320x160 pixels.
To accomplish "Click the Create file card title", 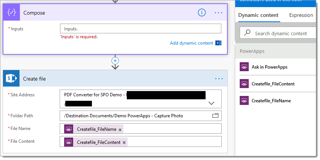I will 34,79.
